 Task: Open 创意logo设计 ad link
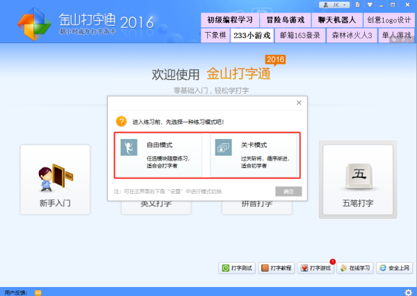pyautogui.click(x=389, y=20)
